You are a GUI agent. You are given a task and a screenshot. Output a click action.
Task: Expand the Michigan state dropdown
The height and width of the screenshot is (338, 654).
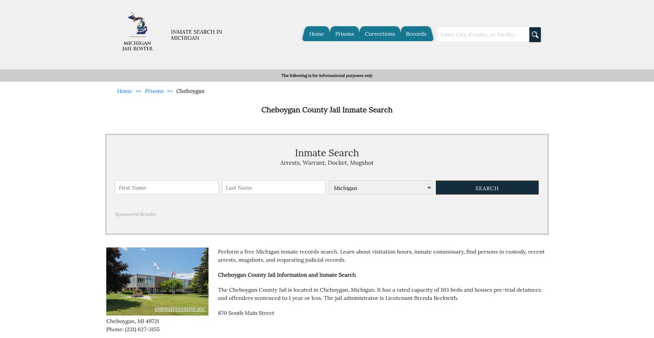tap(380, 188)
